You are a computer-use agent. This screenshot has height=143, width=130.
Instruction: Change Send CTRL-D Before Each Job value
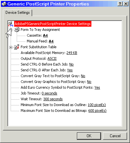coord(71,64)
